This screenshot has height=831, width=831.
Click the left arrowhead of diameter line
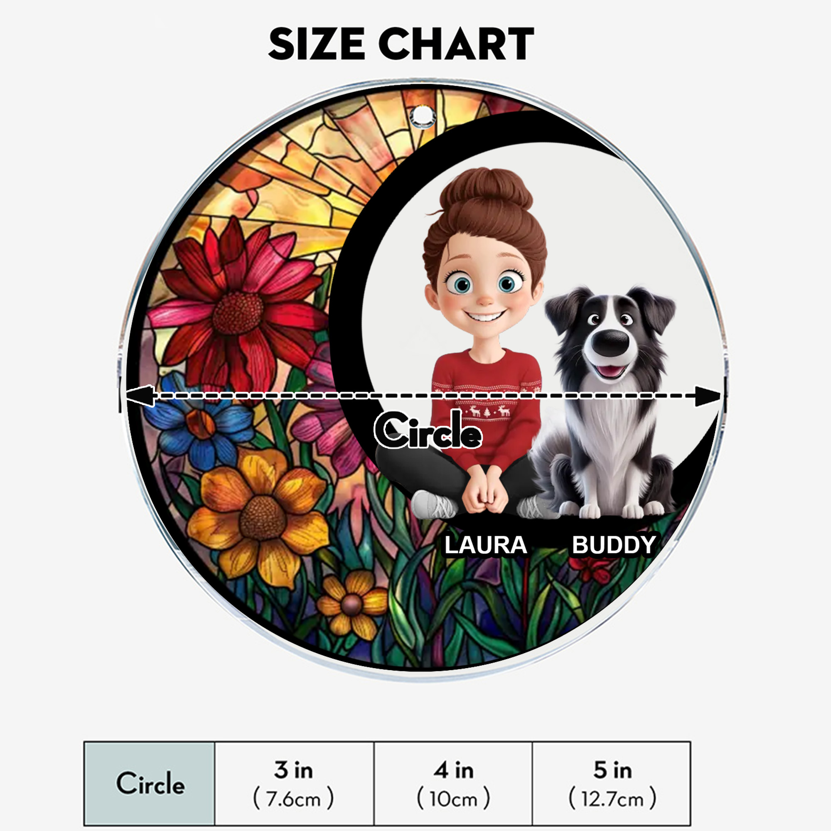click(140, 396)
